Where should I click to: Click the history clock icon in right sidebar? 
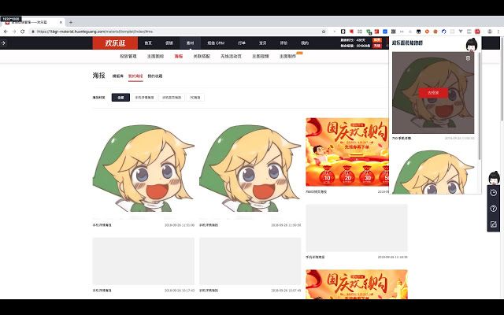click(x=493, y=192)
